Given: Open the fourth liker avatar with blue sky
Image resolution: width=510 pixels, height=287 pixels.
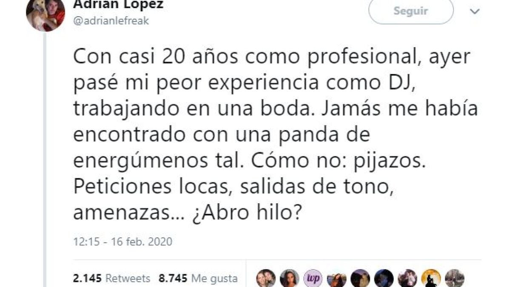Looking at the screenshot, I should pyautogui.click(x=336, y=278).
